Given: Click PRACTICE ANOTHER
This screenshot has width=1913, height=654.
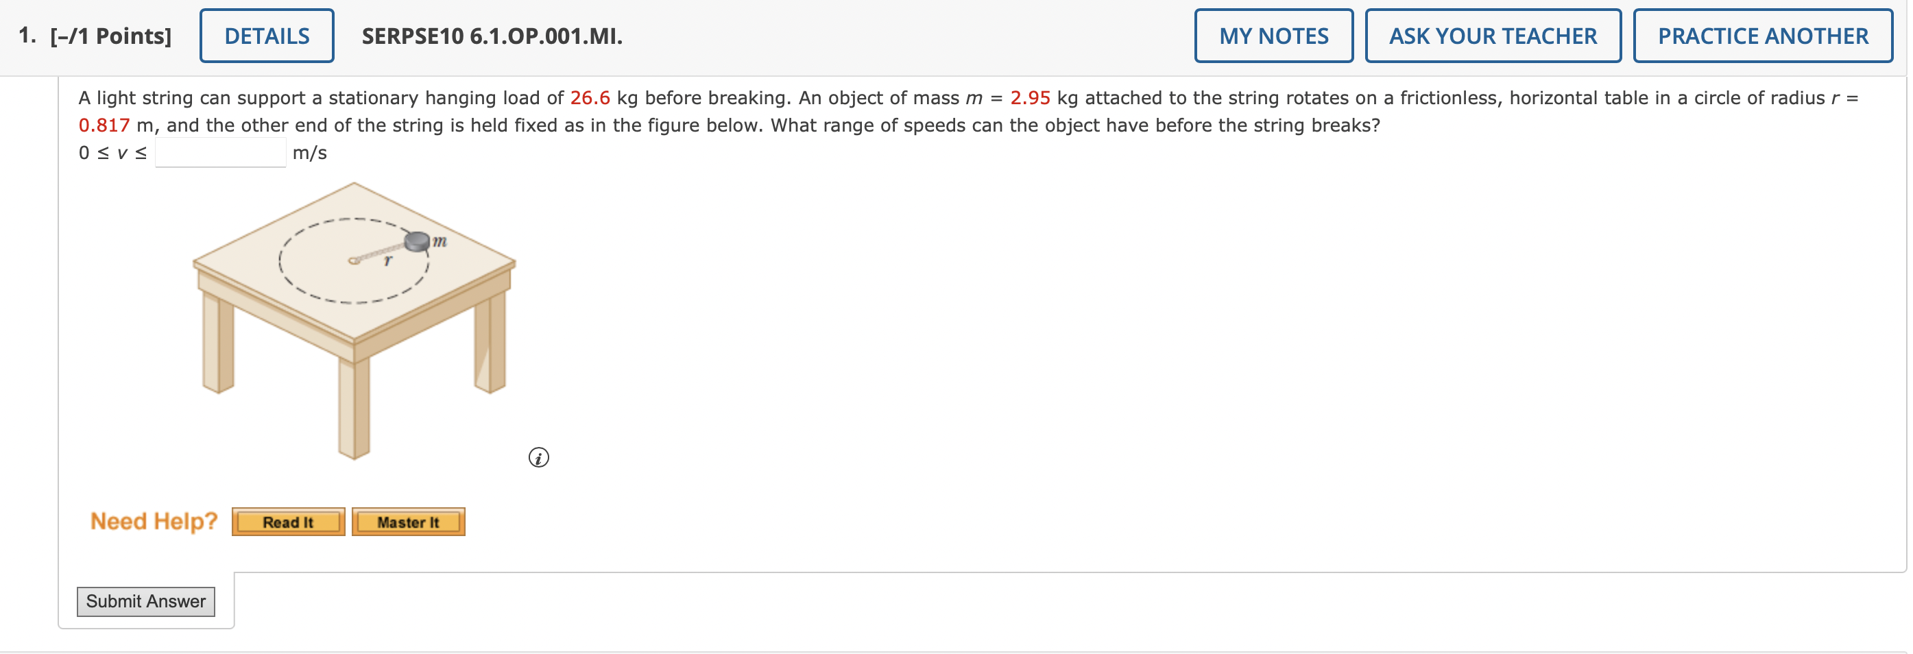Looking at the screenshot, I should pyautogui.click(x=1761, y=35).
